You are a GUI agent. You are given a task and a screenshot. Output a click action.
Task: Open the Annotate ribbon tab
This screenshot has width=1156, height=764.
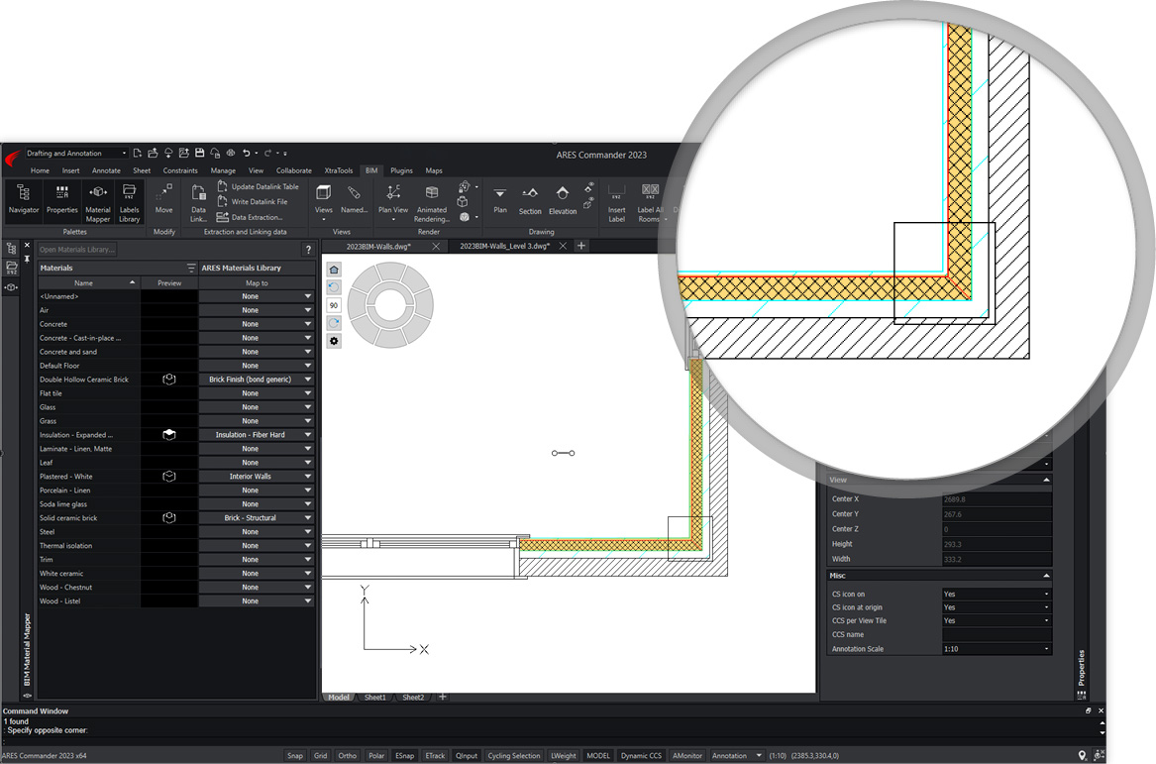pyautogui.click(x=106, y=170)
